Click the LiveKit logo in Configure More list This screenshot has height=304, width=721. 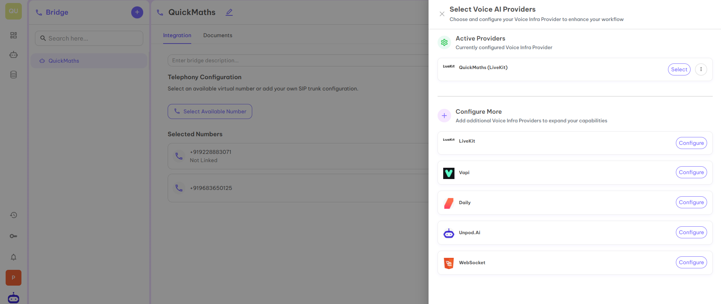pos(449,140)
